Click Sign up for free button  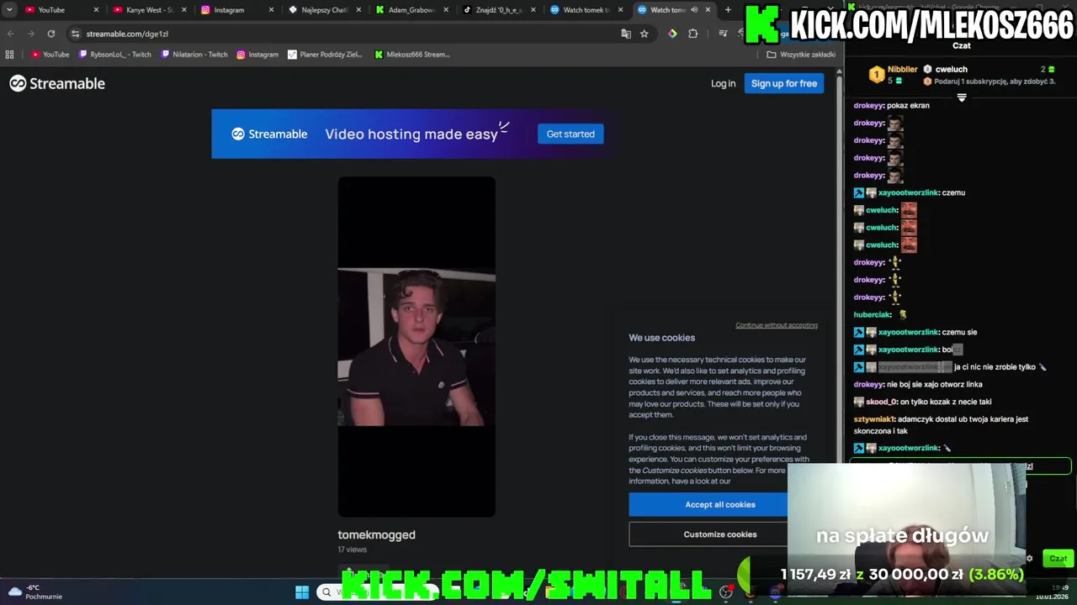point(783,83)
